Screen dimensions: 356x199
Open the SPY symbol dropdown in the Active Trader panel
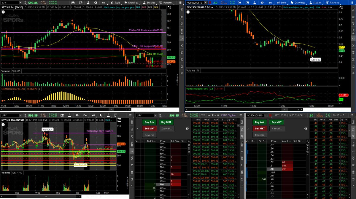click(156, 115)
